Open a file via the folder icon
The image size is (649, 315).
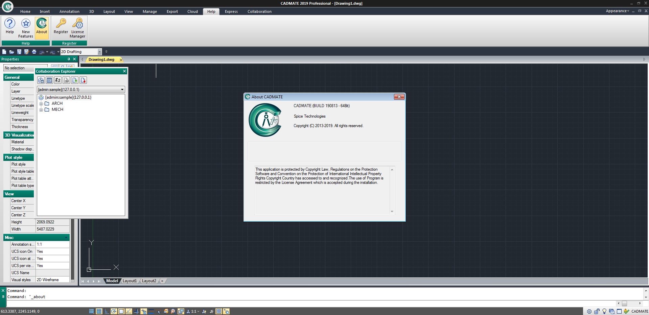(11, 52)
